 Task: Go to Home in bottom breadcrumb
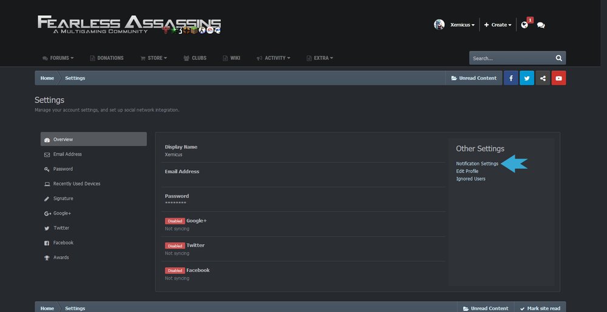click(x=47, y=308)
